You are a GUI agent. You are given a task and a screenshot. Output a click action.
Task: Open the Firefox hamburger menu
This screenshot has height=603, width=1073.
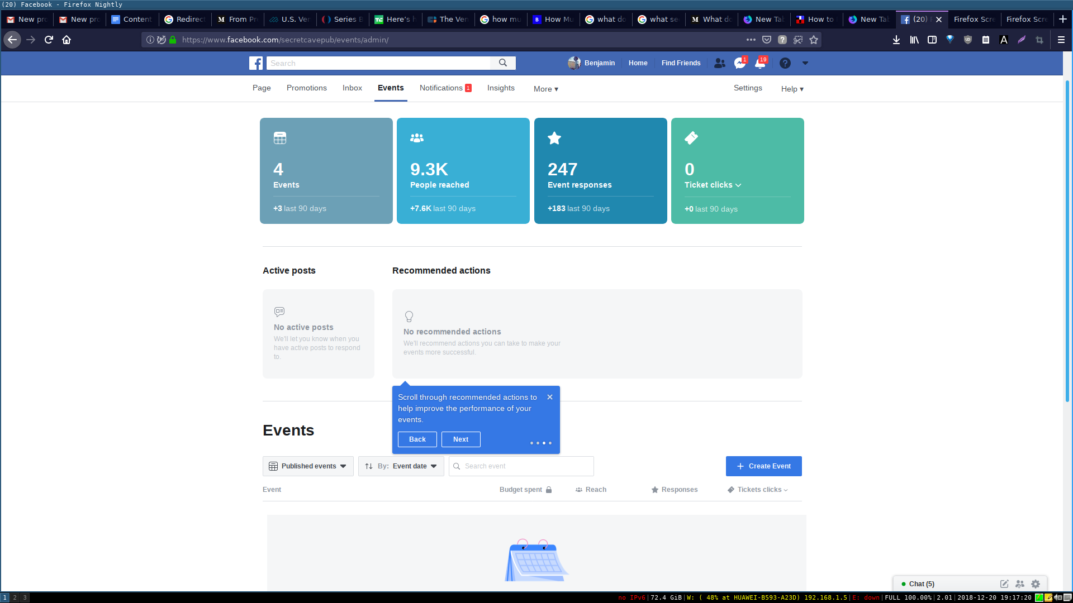pyautogui.click(x=1061, y=40)
